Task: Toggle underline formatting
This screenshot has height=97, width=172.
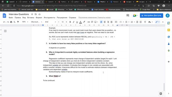Action: (77, 22)
